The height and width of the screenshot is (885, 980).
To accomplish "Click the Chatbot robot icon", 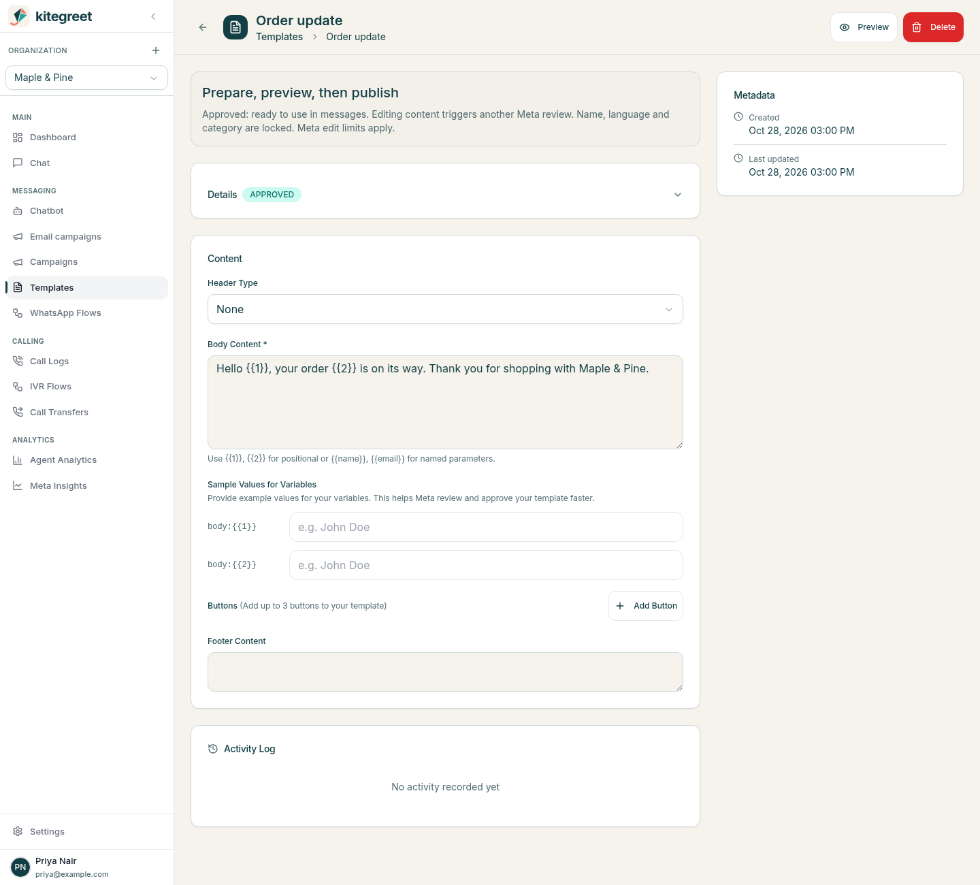I will (x=18, y=211).
